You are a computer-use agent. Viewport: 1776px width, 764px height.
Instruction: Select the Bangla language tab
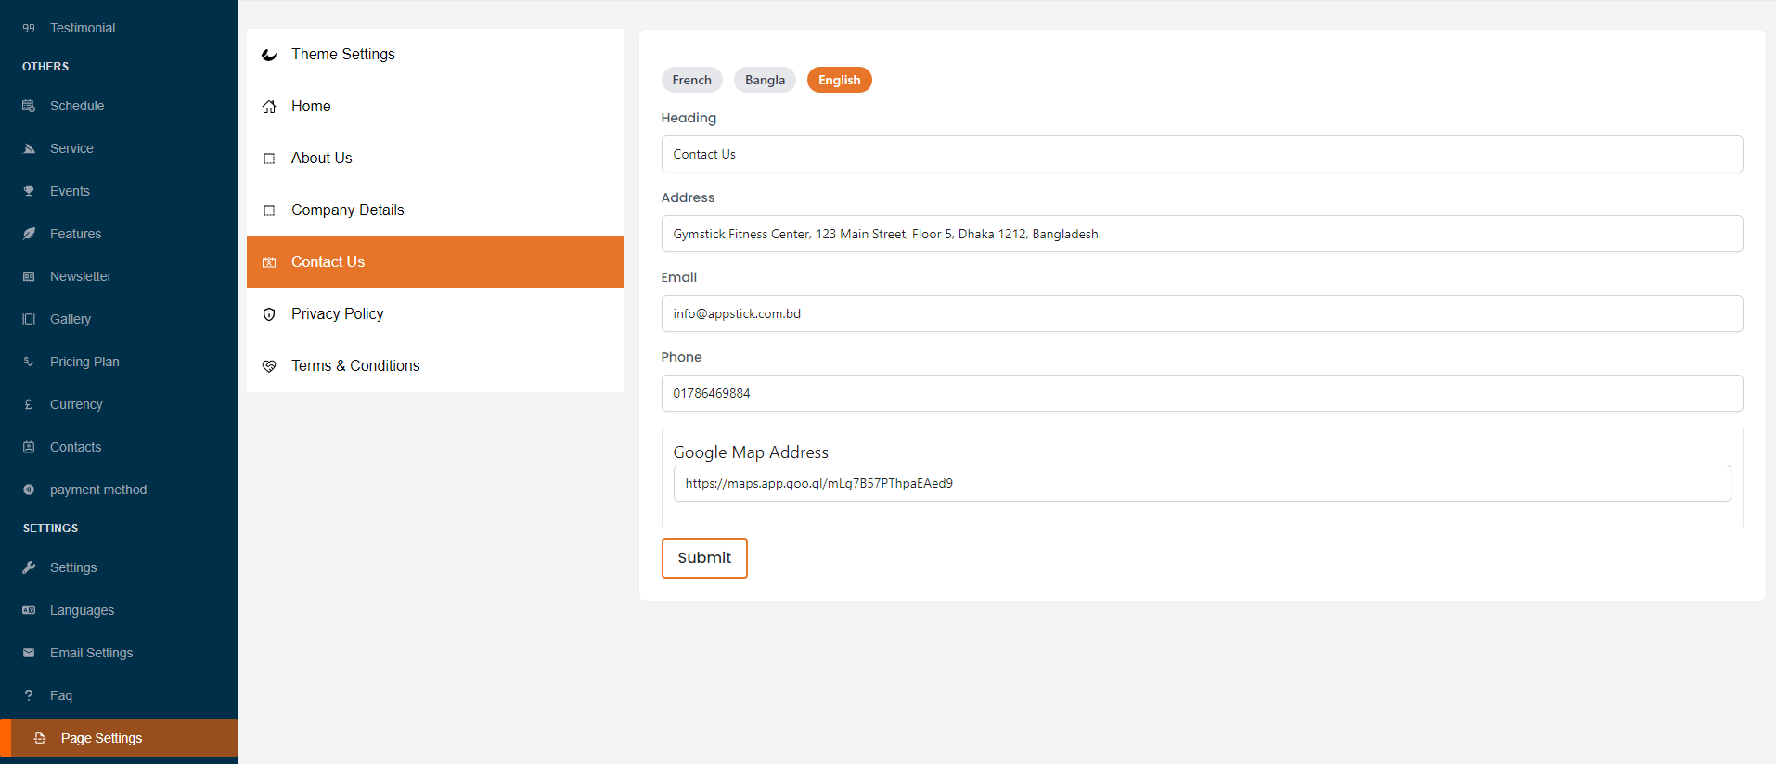point(765,80)
